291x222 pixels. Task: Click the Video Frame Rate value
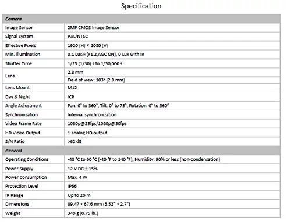point(97,124)
